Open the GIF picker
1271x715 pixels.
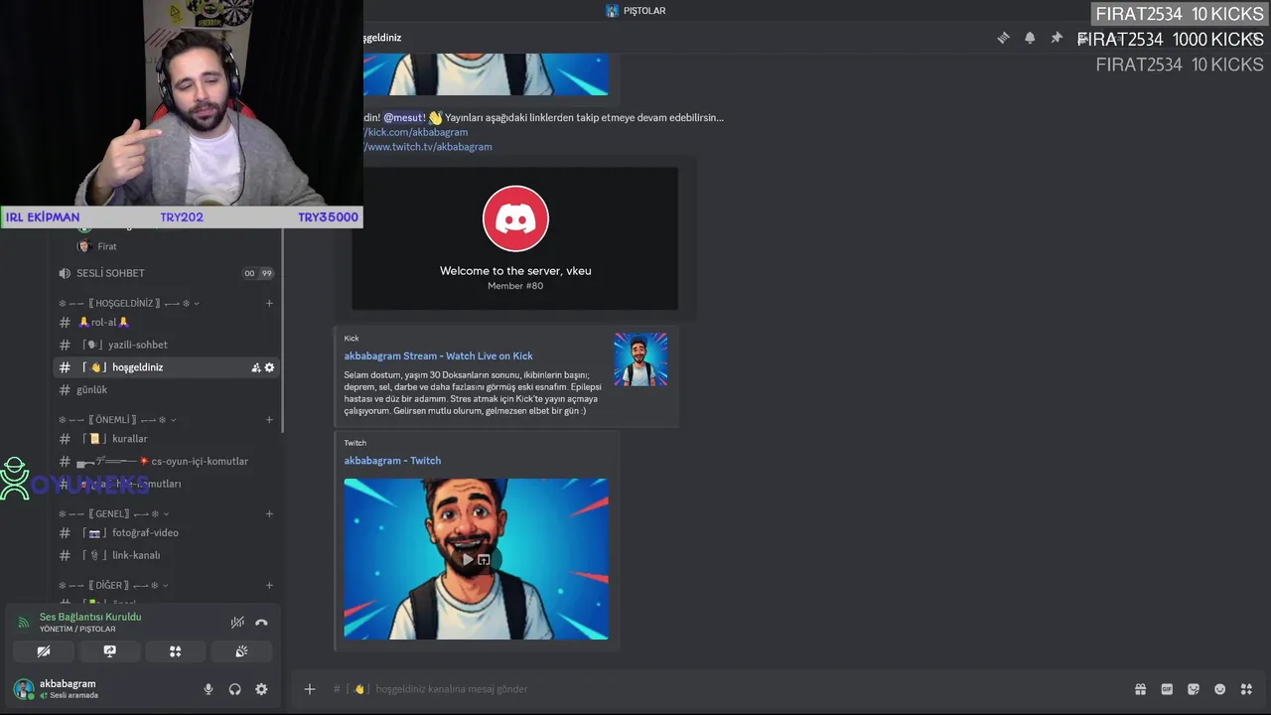tap(1167, 689)
